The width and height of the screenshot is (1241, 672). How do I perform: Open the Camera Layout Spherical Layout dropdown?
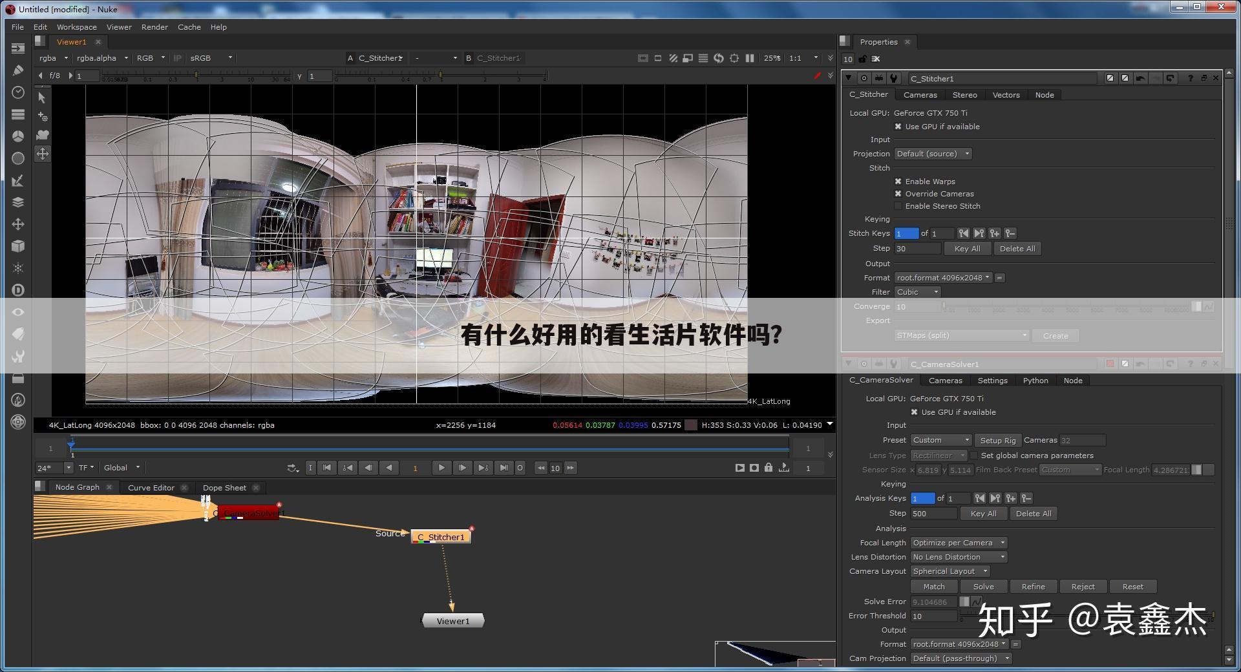coord(949,571)
